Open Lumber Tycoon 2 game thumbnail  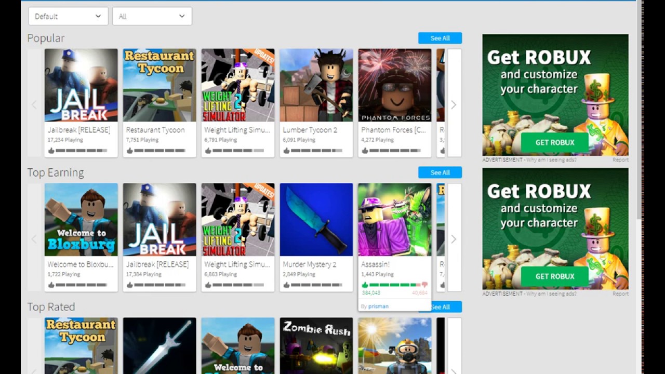(x=316, y=85)
